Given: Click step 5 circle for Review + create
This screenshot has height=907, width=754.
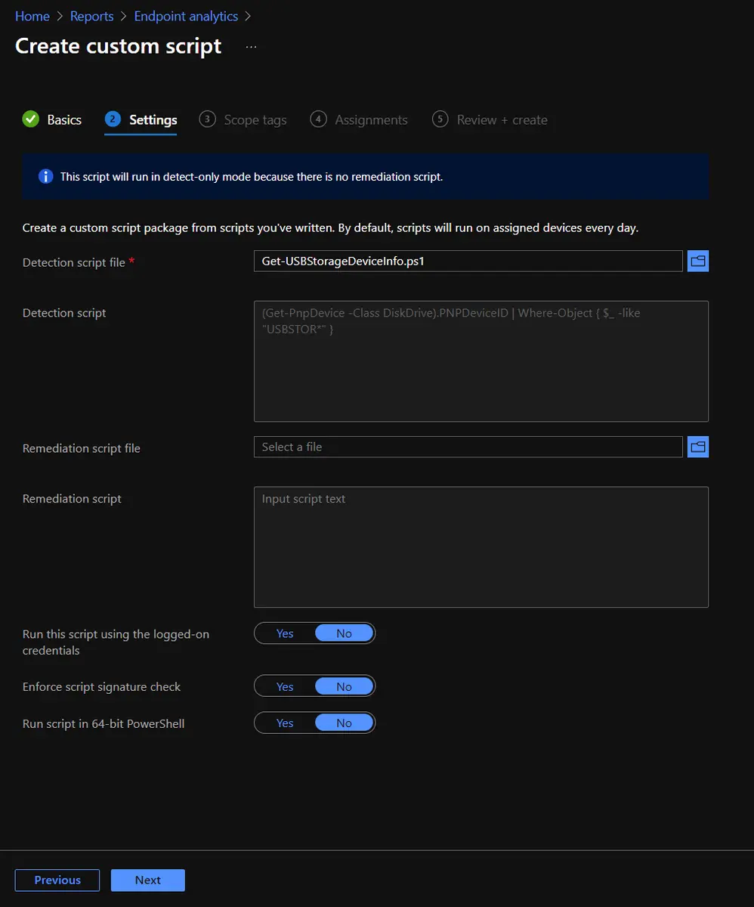Looking at the screenshot, I should coord(440,119).
